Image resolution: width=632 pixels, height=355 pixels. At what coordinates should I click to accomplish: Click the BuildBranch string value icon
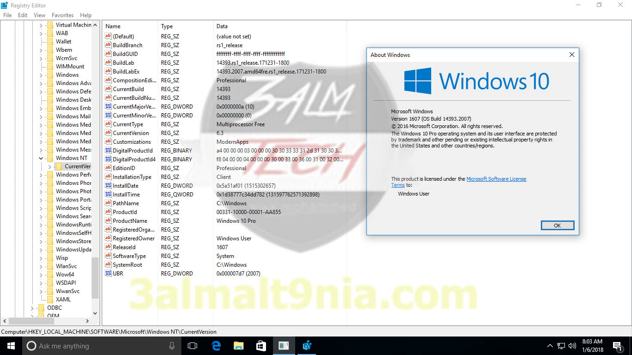108,45
